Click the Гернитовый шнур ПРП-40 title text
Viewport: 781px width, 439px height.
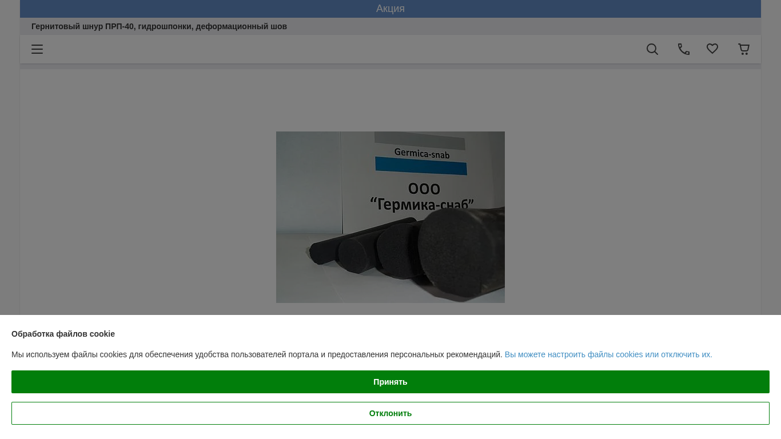pyautogui.click(x=159, y=26)
